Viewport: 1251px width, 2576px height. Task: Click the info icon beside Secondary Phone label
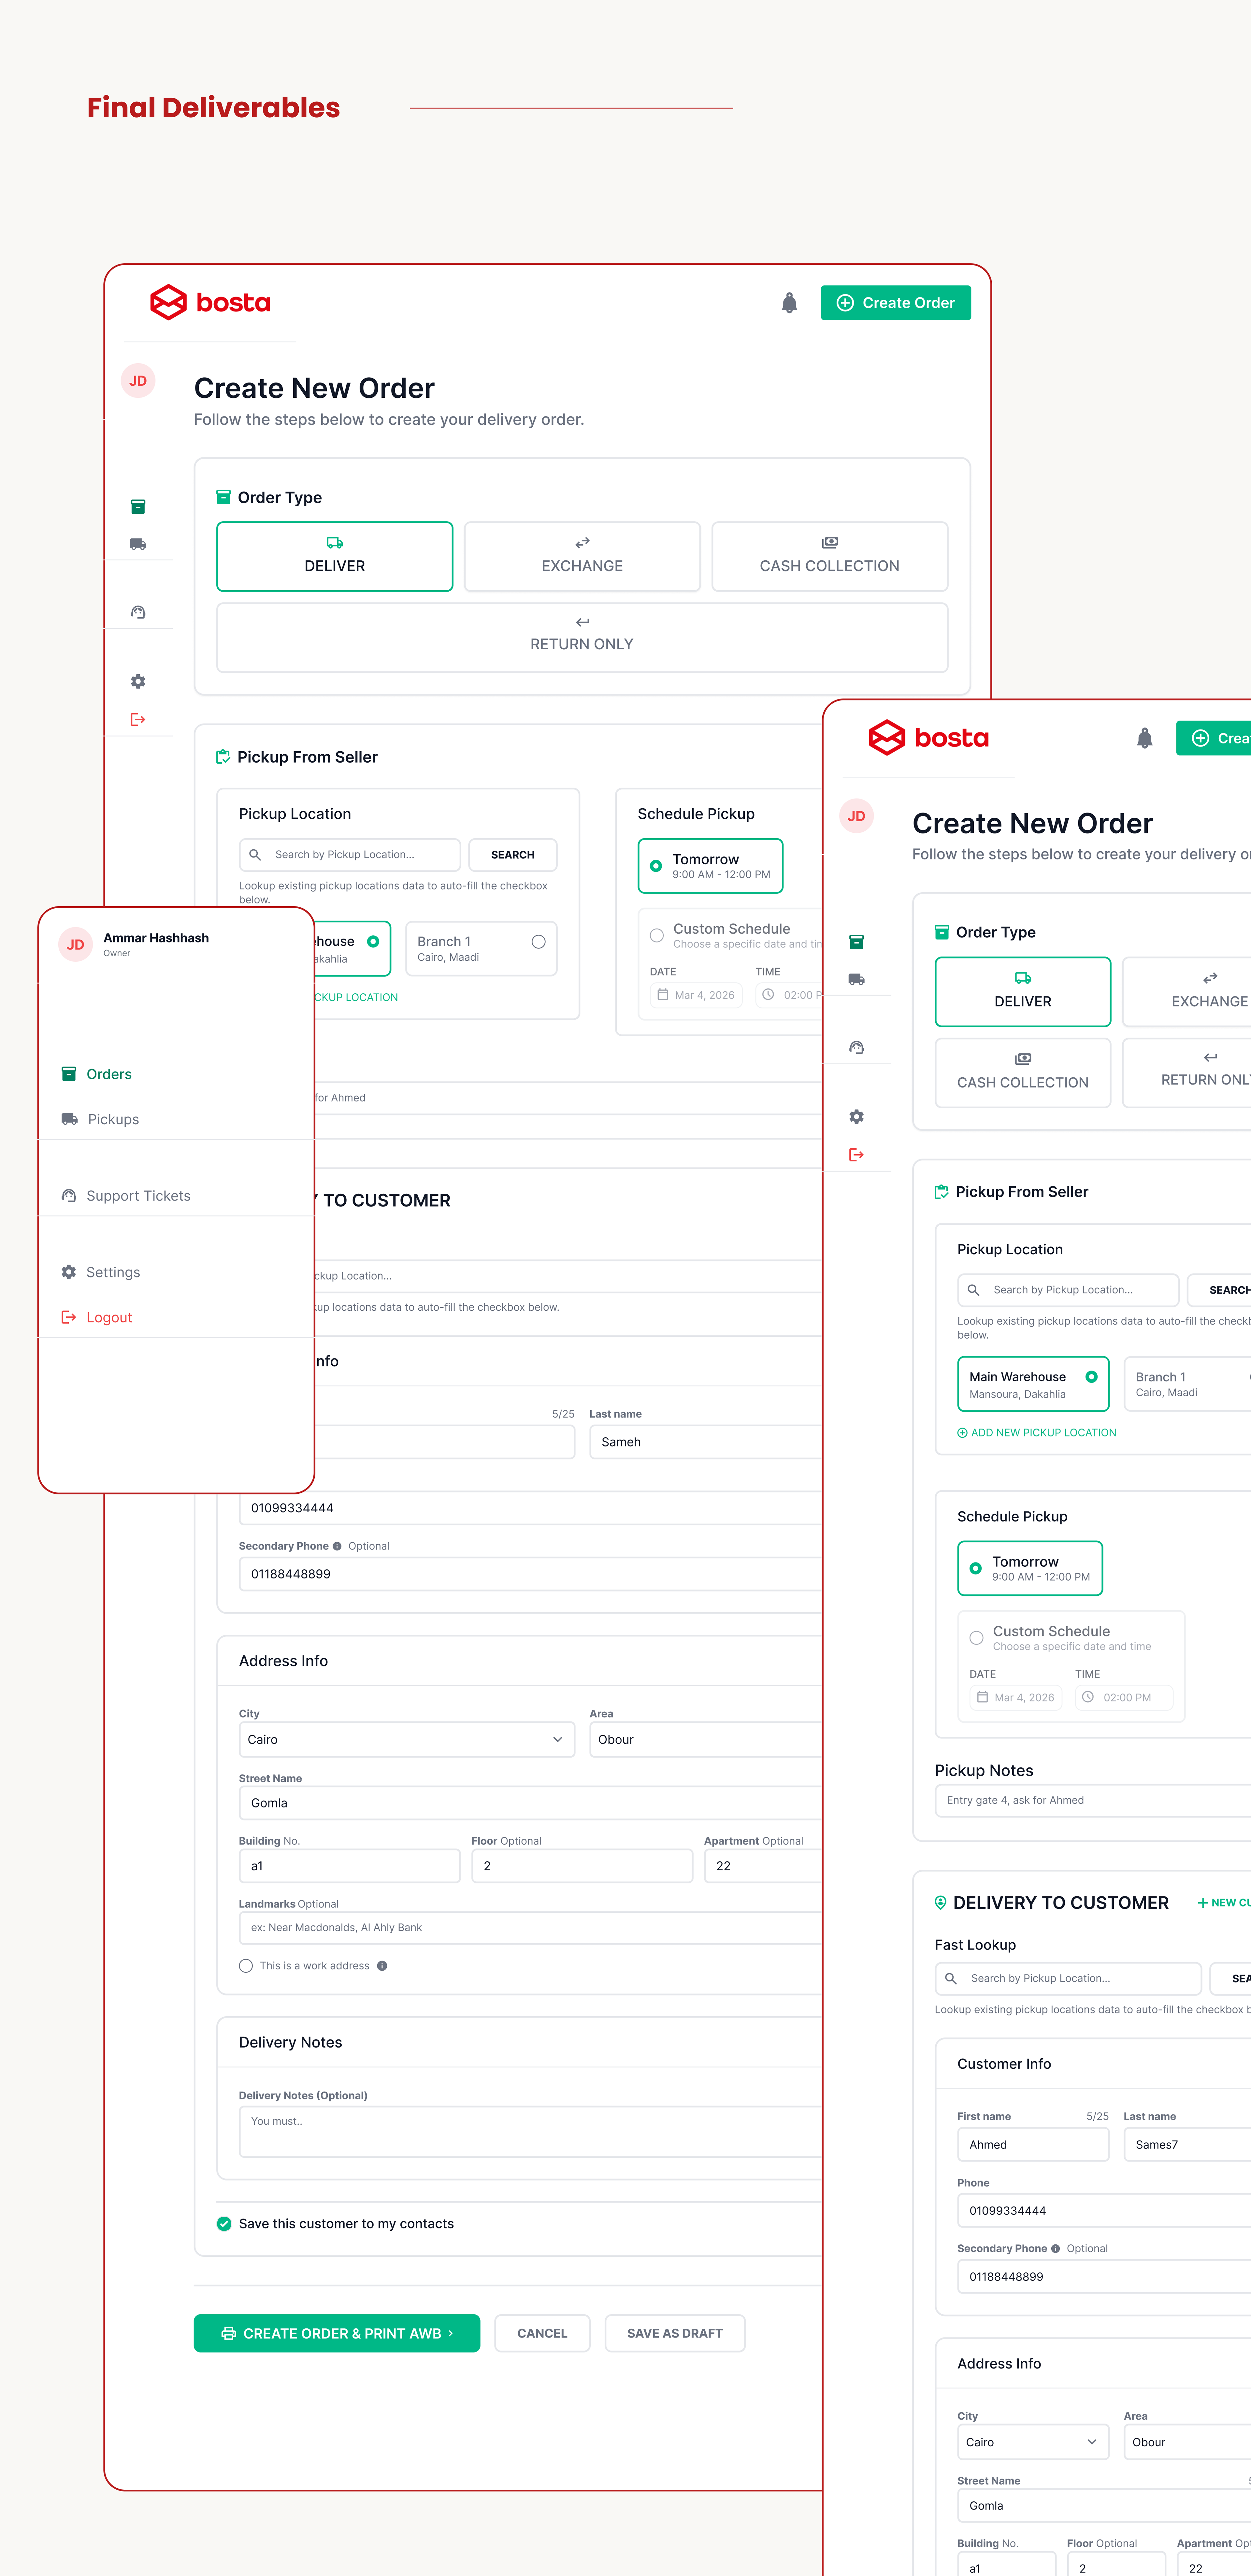tap(337, 1546)
